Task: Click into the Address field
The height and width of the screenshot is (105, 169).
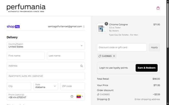Action: click(x=46, y=66)
